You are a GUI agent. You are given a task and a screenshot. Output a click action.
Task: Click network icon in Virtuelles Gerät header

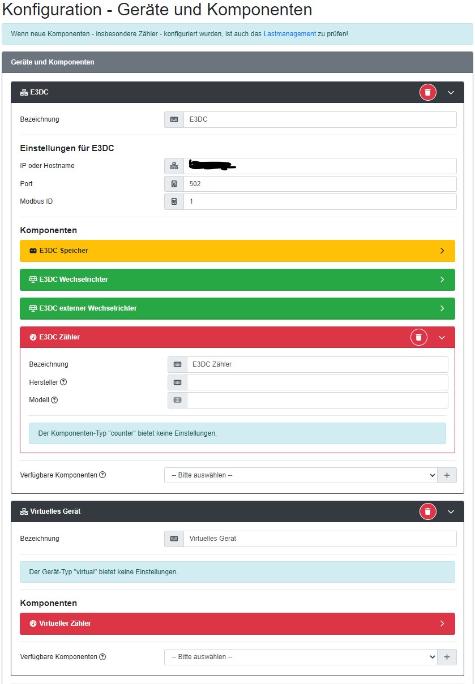click(24, 511)
